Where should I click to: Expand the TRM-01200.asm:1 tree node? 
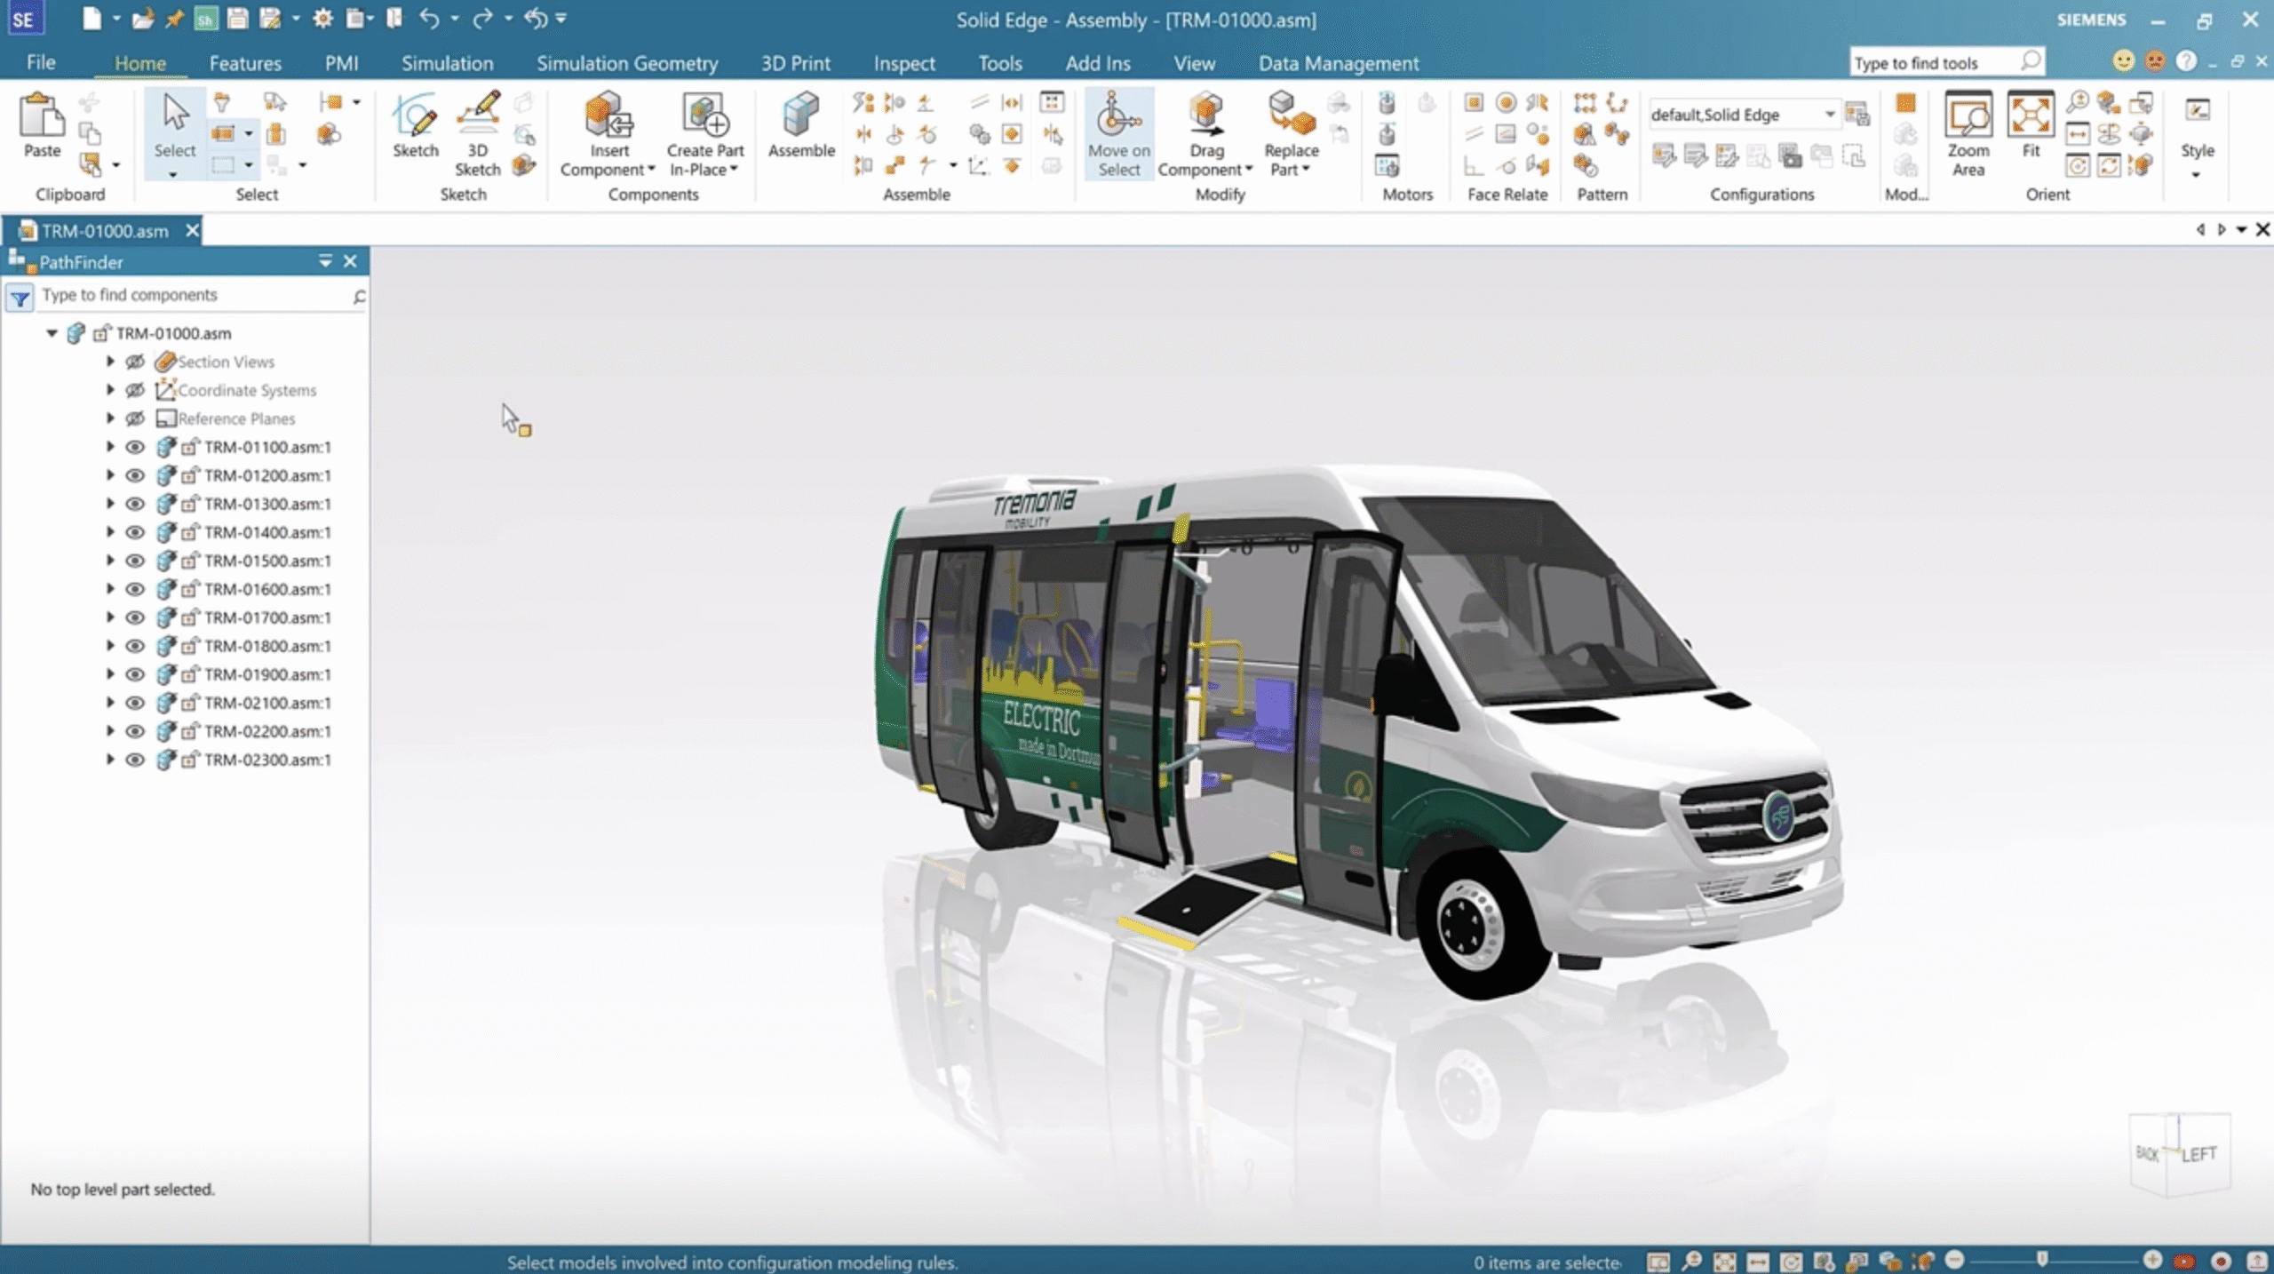click(x=110, y=475)
